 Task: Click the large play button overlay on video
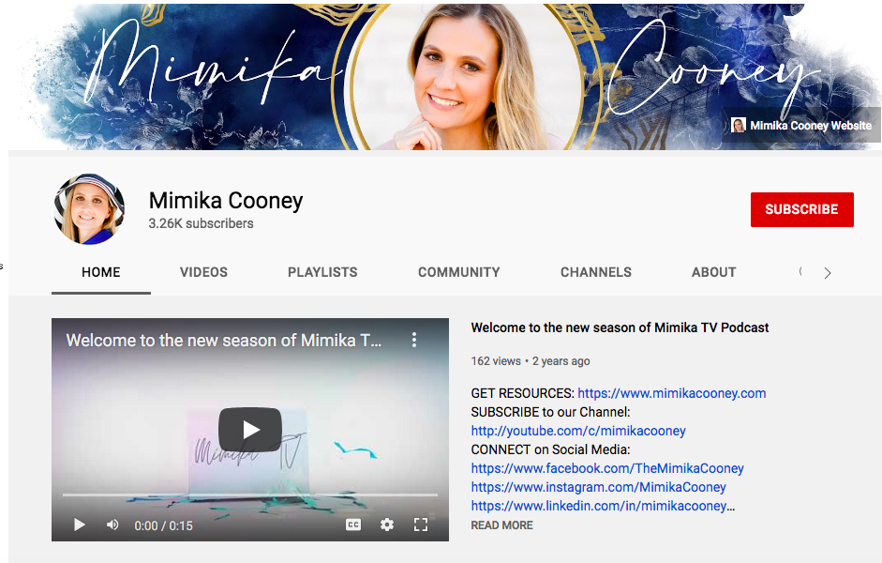(250, 430)
